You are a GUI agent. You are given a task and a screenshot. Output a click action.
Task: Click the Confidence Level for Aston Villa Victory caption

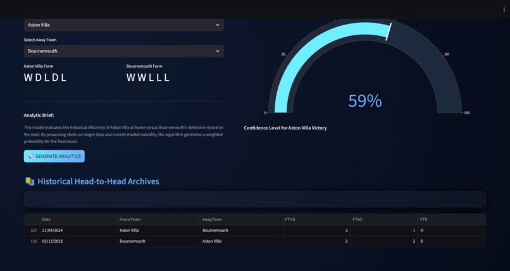(285, 128)
